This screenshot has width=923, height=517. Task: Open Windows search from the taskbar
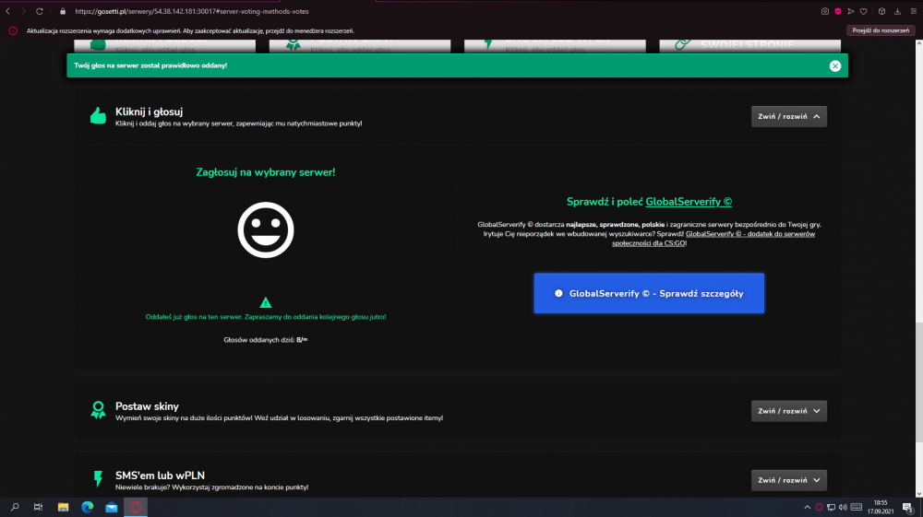[15, 507]
